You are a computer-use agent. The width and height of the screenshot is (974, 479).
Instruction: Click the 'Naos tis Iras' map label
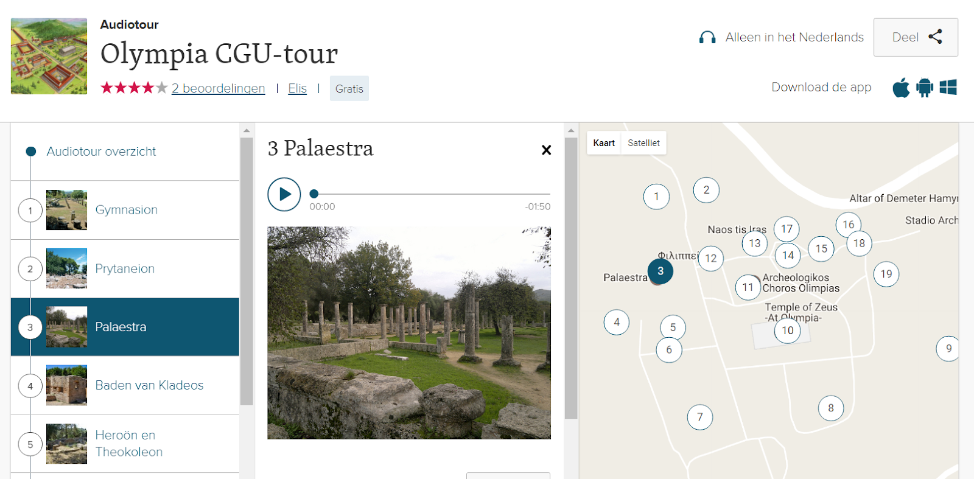737,229
